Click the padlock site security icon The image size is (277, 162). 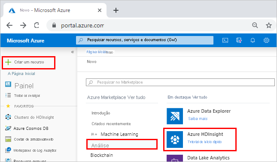point(54,25)
